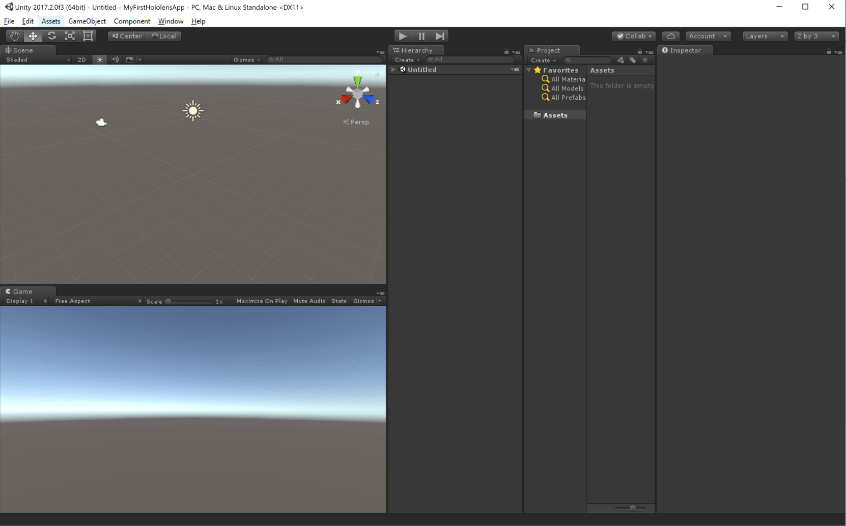Toggle scene lighting preview
846x526 pixels.
pos(100,60)
